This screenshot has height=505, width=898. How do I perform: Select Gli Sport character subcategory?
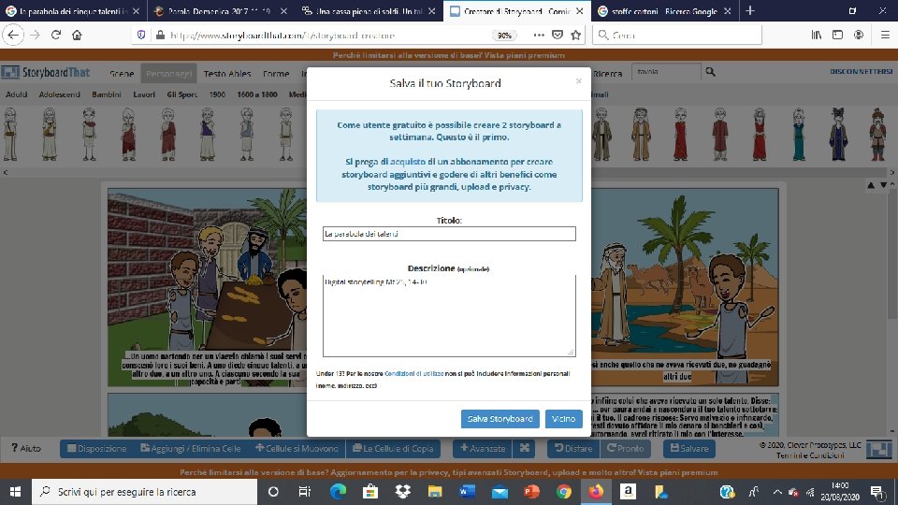pyautogui.click(x=182, y=94)
